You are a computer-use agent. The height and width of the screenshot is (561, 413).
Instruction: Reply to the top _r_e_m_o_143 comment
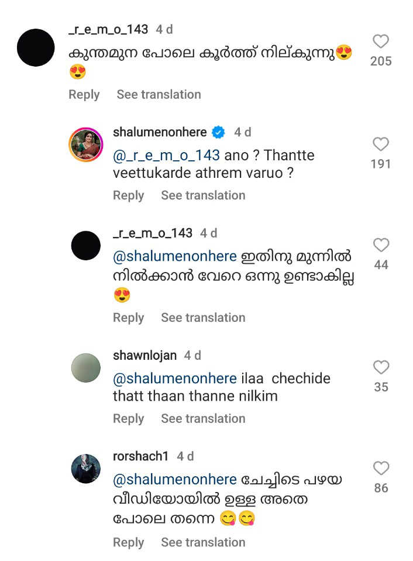coord(84,95)
